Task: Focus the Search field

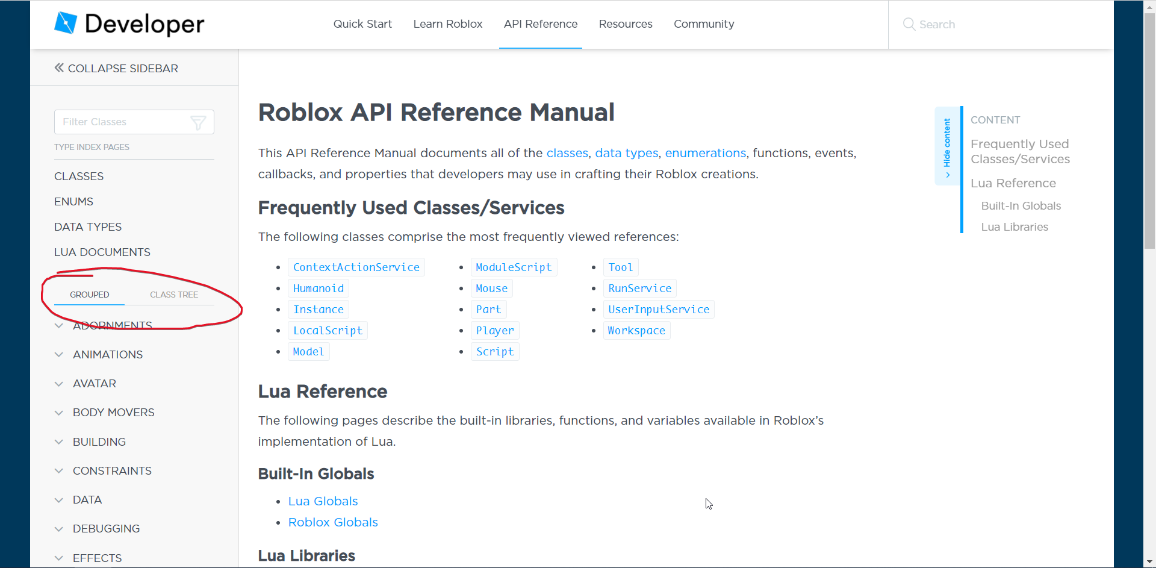Action: click(x=999, y=25)
